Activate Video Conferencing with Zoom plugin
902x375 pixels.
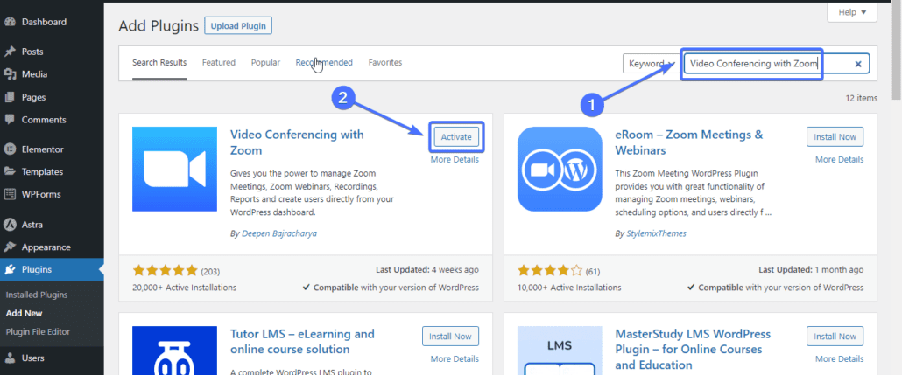point(456,136)
